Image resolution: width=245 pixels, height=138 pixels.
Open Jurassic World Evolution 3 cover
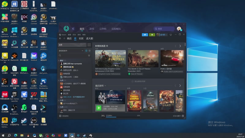click(150, 101)
